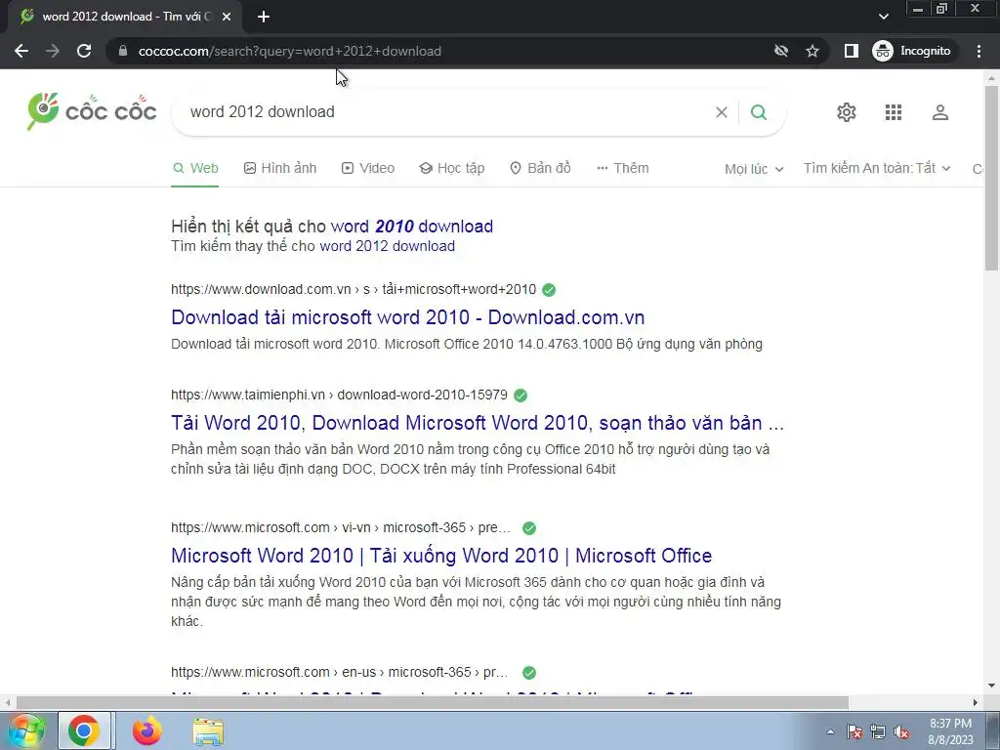Open search settings gear icon

pos(847,112)
